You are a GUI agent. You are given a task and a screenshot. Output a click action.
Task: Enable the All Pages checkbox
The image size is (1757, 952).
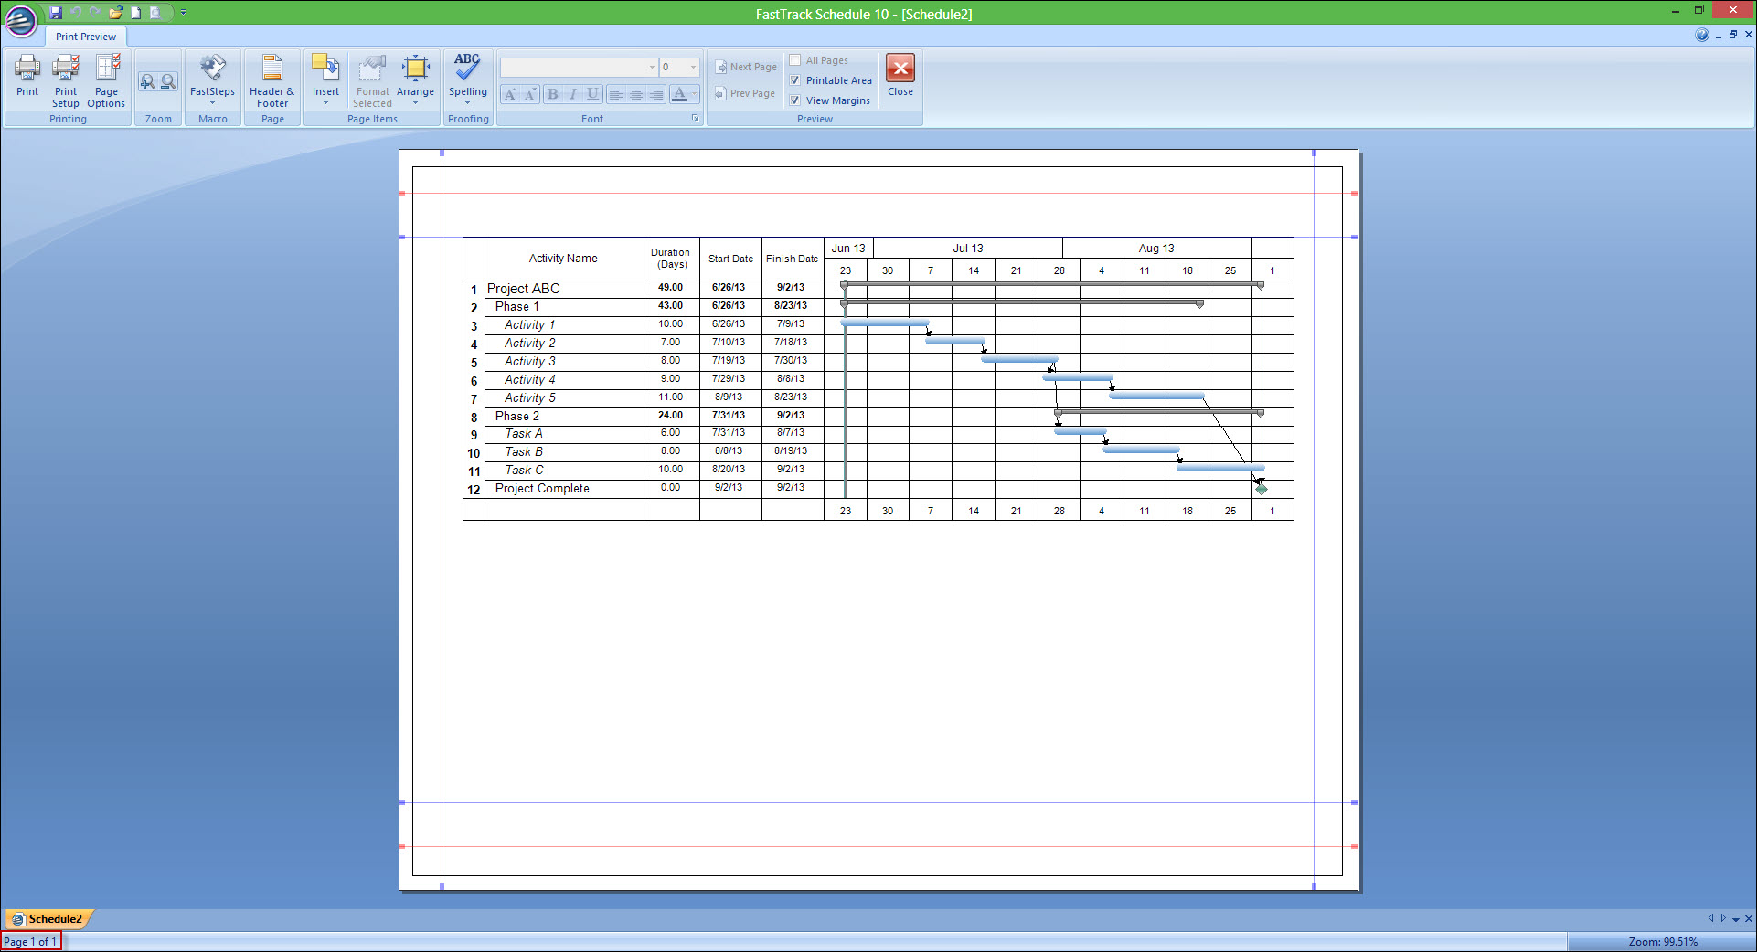pos(795,60)
